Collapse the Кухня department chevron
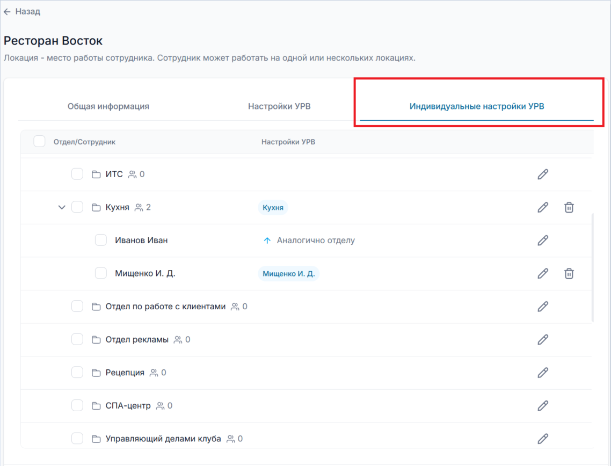The image size is (611, 466). pos(62,207)
